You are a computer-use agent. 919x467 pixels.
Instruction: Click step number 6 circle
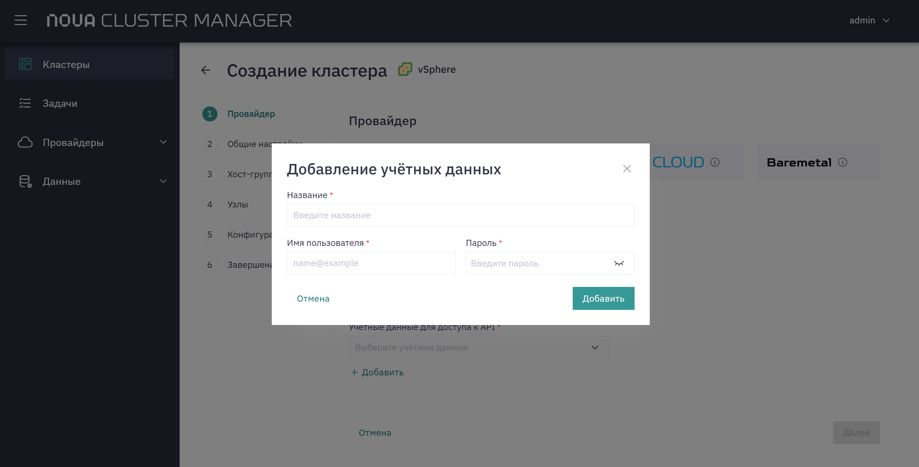(210, 265)
